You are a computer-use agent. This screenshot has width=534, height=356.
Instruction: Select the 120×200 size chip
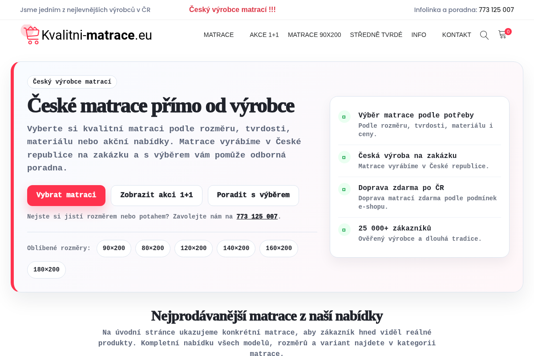(x=194, y=248)
